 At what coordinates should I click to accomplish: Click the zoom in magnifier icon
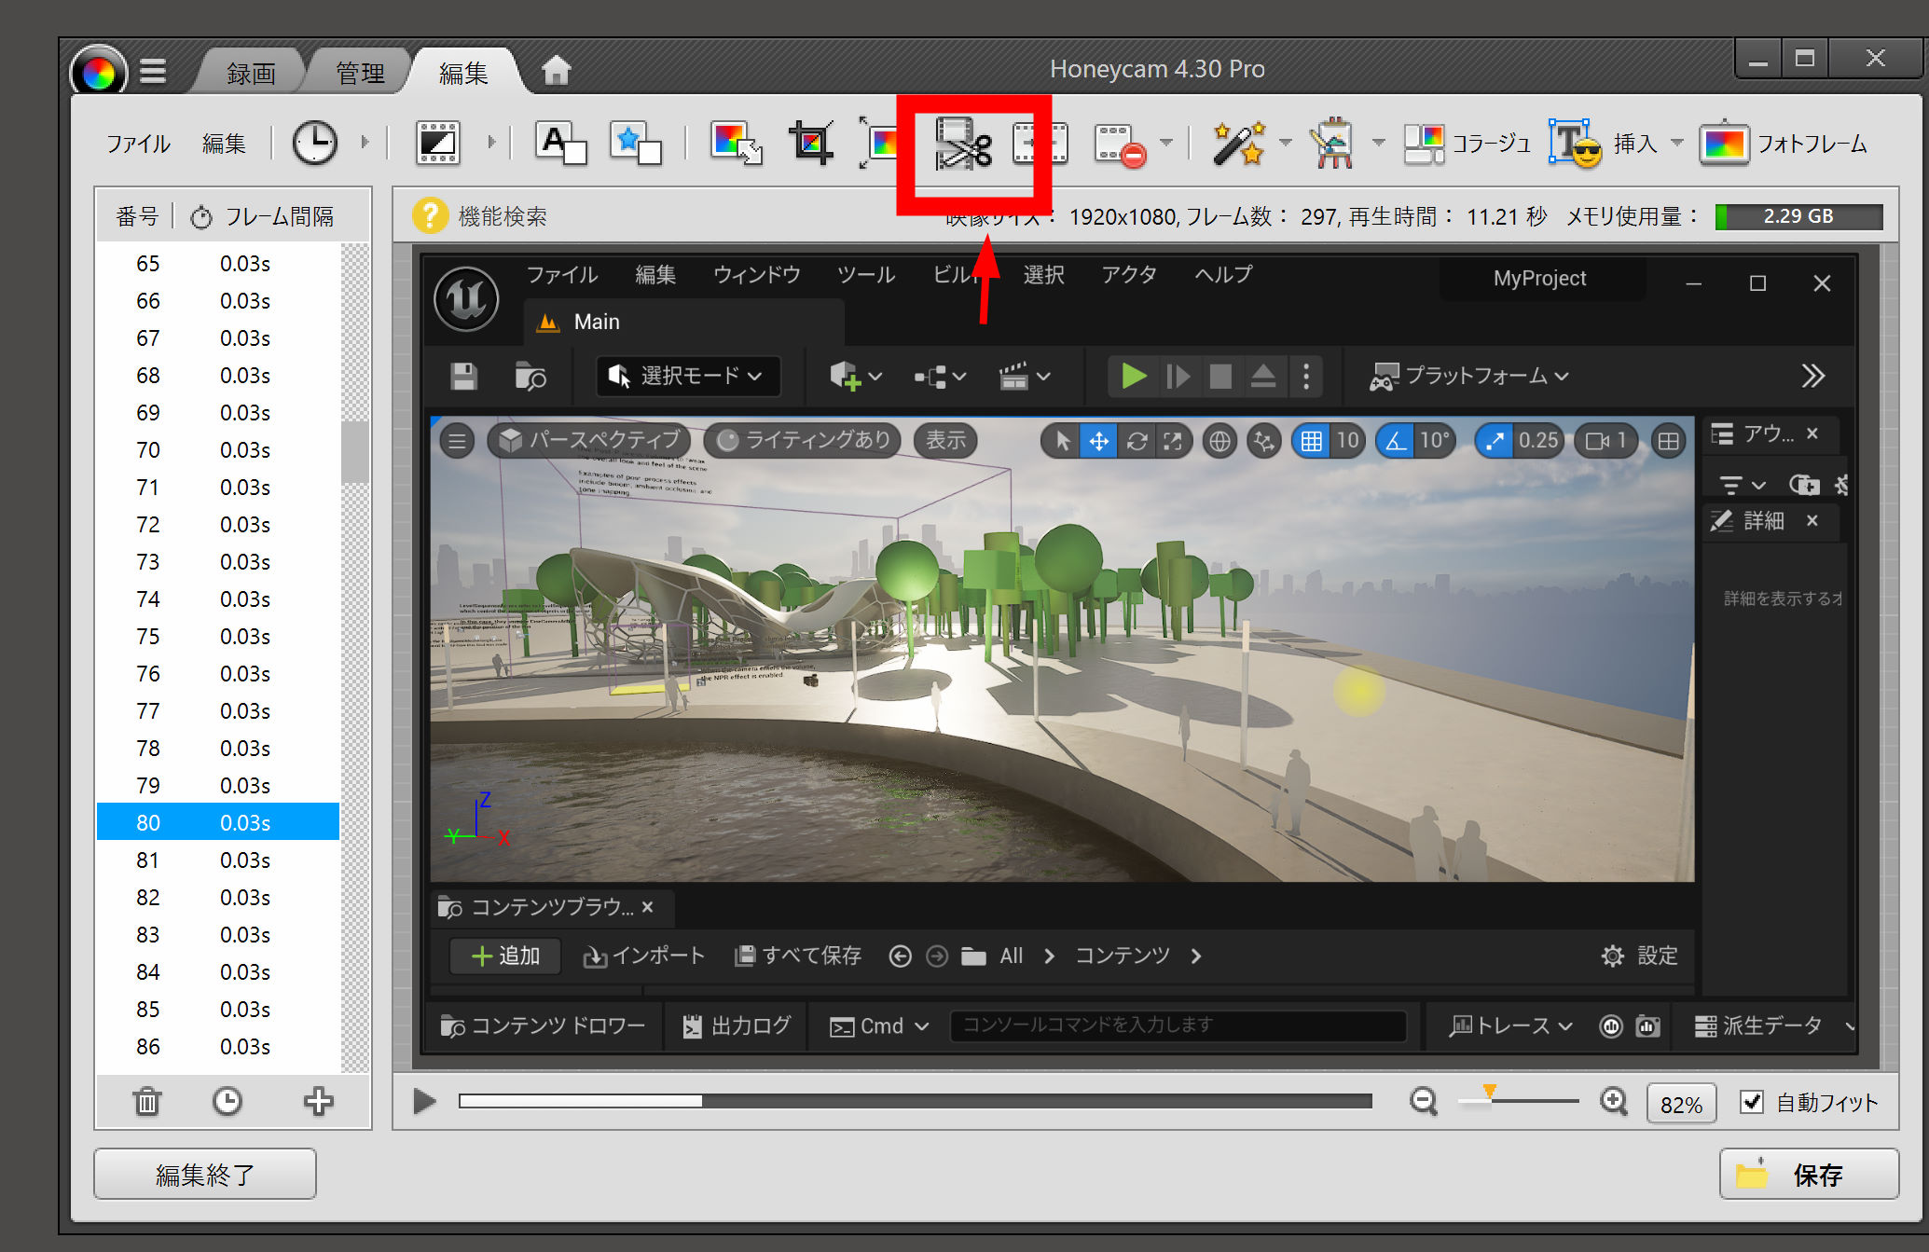1613,1102
